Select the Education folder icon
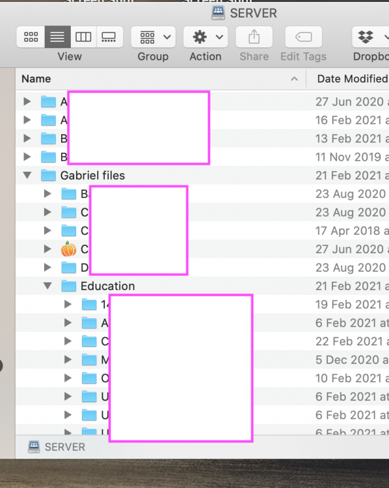Screen dimensions: 389x488 coord(69,286)
